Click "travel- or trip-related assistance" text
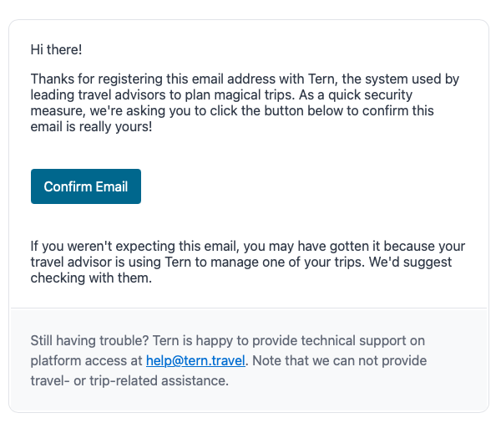 [129, 381]
